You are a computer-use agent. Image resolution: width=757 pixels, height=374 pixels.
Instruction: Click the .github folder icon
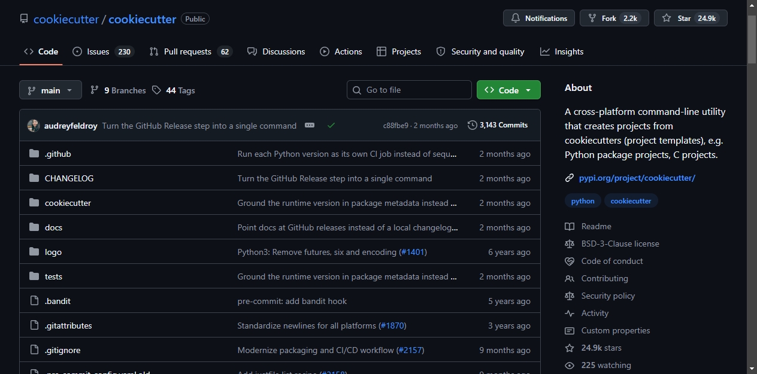[34, 154]
